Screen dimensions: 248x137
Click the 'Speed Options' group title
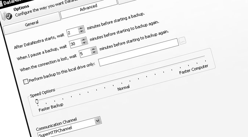(x=42, y=93)
